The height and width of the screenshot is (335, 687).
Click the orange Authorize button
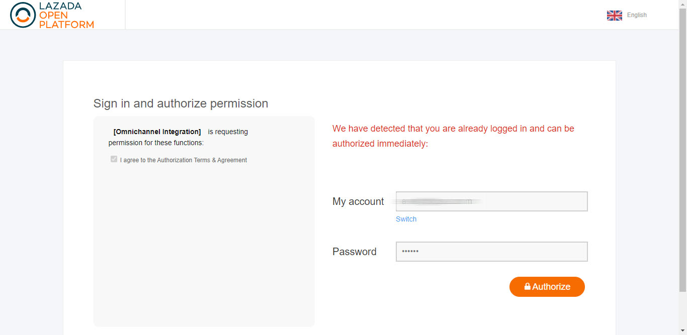pos(547,287)
